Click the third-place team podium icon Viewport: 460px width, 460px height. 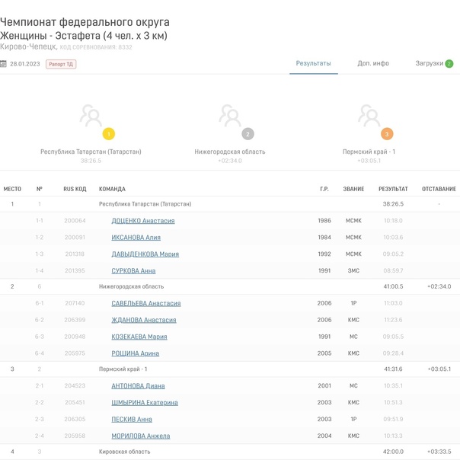pos(369,116)
